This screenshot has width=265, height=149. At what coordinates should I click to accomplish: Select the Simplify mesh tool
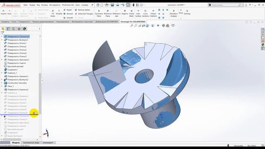59,12
